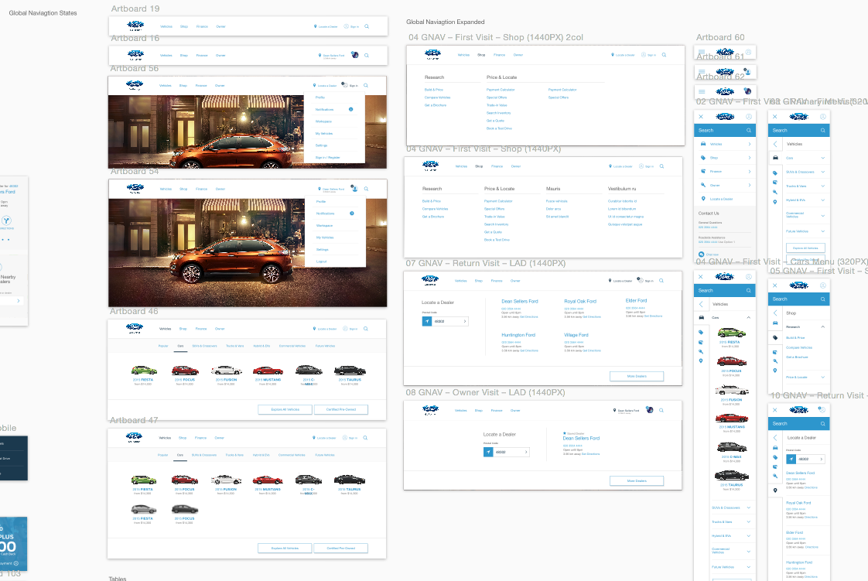Click Logout in Artboard 54 account dropdown
This screenshot has width=868, height=581.
(x=322, y=262)
